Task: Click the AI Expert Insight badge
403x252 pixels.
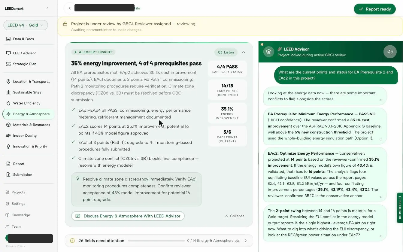Action: coord(93,52)
